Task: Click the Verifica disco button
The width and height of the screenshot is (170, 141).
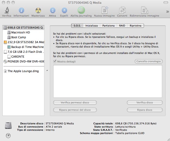Action: (x=145, y=102)
